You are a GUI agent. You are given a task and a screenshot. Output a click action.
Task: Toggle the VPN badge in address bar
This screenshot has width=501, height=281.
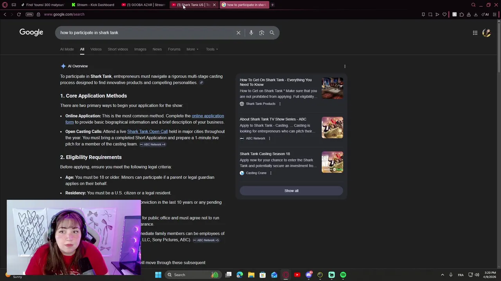pos(29,14)
